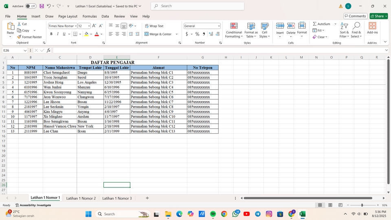Image resolution: width=391 pixels, height=220 pixels.
Task: Switch to Latihan 1 Nomor 2 sheet
Action: pyautogui.click(x=81, y=198)
